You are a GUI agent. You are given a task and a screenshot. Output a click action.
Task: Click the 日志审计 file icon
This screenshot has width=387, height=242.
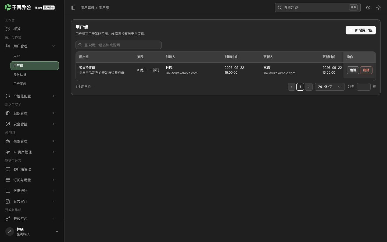click(8, 201)
